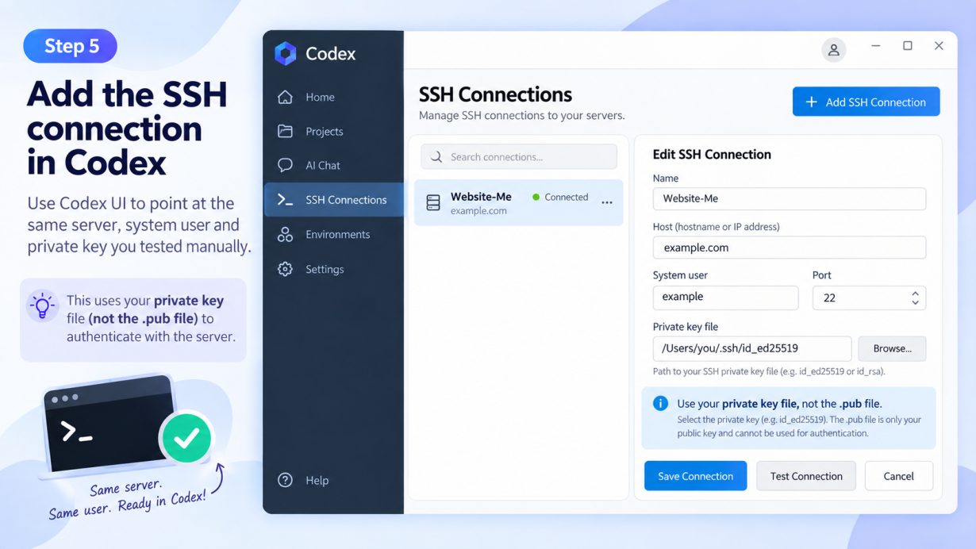Viewport: 976px width, 549px height.
Task: Minimize the Codex window
Action: (x=877, y=46)
